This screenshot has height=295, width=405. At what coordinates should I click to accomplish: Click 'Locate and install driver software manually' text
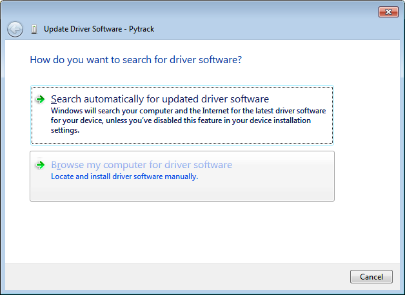[x=124, y=176]
